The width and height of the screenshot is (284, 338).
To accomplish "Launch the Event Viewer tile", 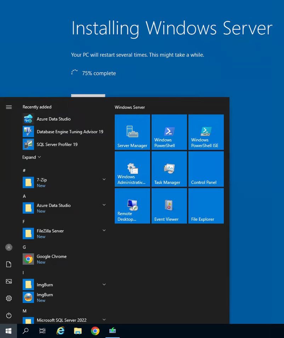I will [169, 206].
